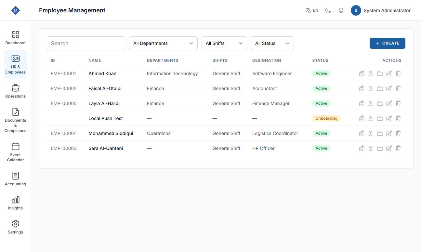Delete employee Ahmed Khan using trash icon
The width and height of the screenshot is (421, 252).
[398, 73]
